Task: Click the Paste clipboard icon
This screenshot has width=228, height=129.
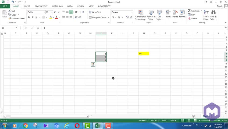Action: tap(4, 12)
